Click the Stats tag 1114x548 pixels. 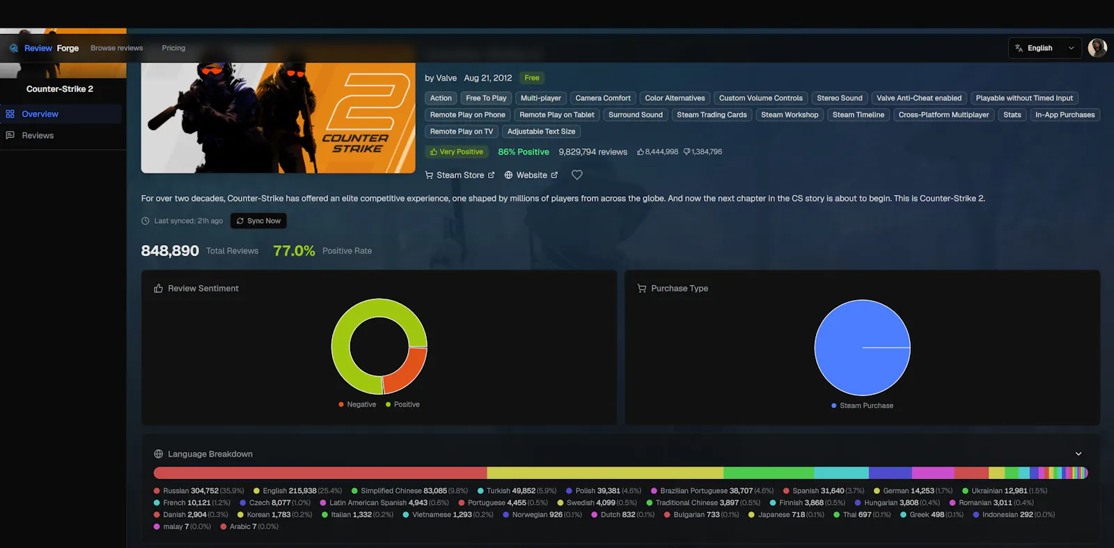tap(1012, 115)
